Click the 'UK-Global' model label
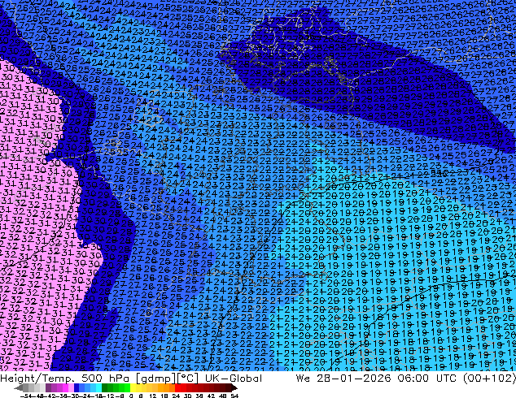Image resolution: width=516 pixels, height=398 pixels. [x=234, y=379]
